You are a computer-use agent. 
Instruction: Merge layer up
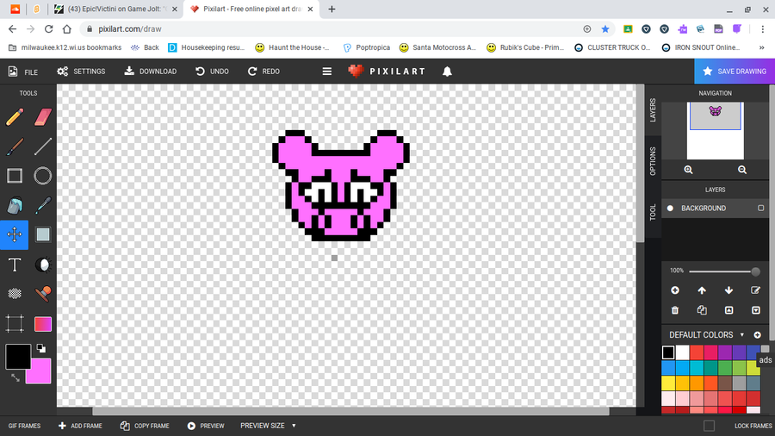(x=728, y=310)
